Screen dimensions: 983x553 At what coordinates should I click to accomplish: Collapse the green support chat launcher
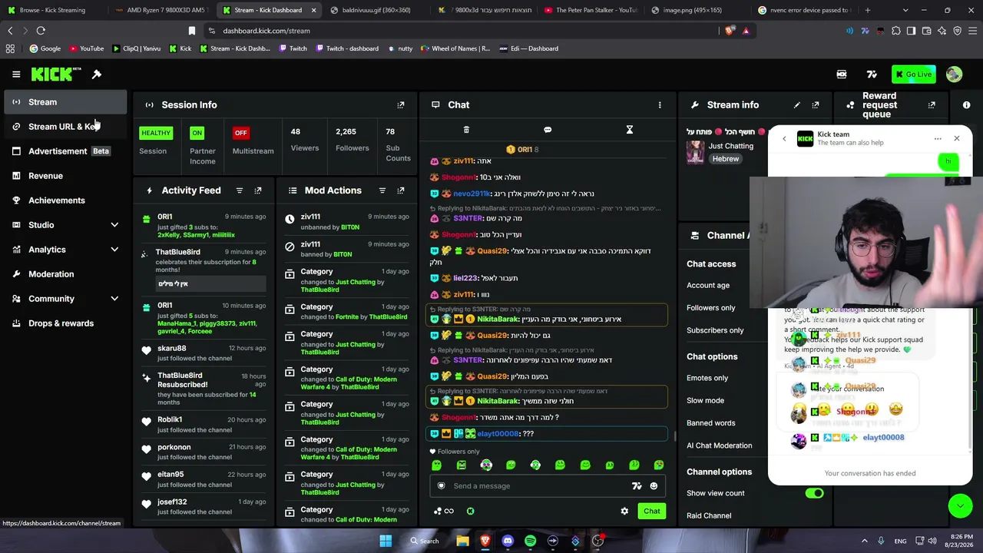[960, 505]
